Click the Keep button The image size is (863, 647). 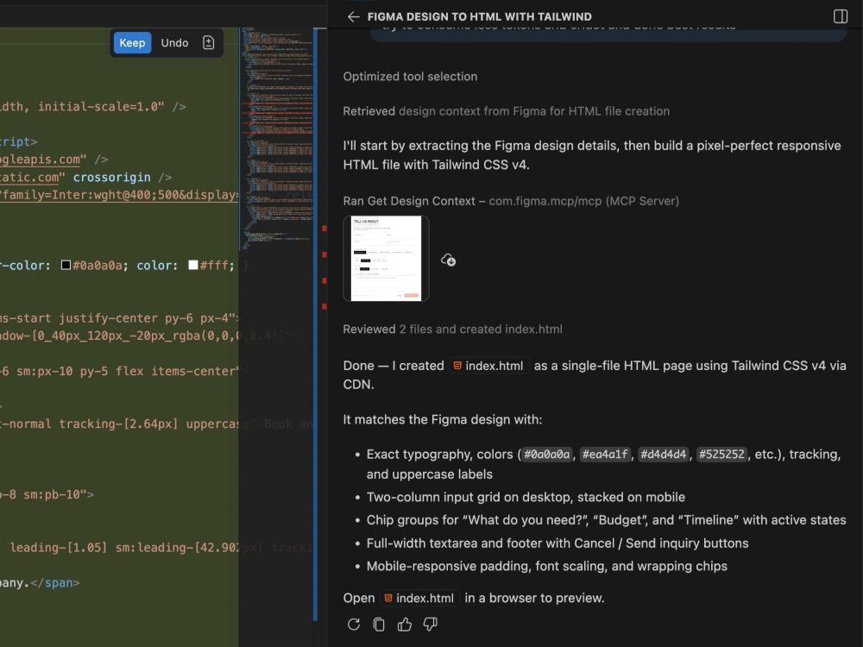pos(132,43)
